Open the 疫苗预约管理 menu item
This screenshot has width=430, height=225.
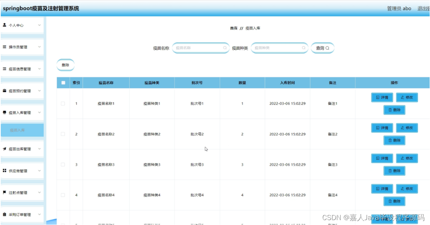pos(22,91)
